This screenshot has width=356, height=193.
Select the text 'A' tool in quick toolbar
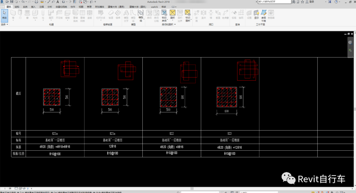58,2
